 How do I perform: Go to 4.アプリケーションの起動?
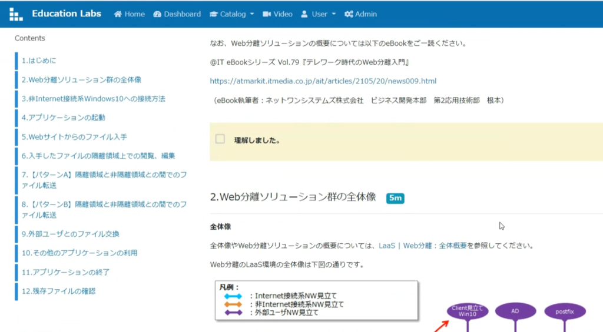pos(64,118)
